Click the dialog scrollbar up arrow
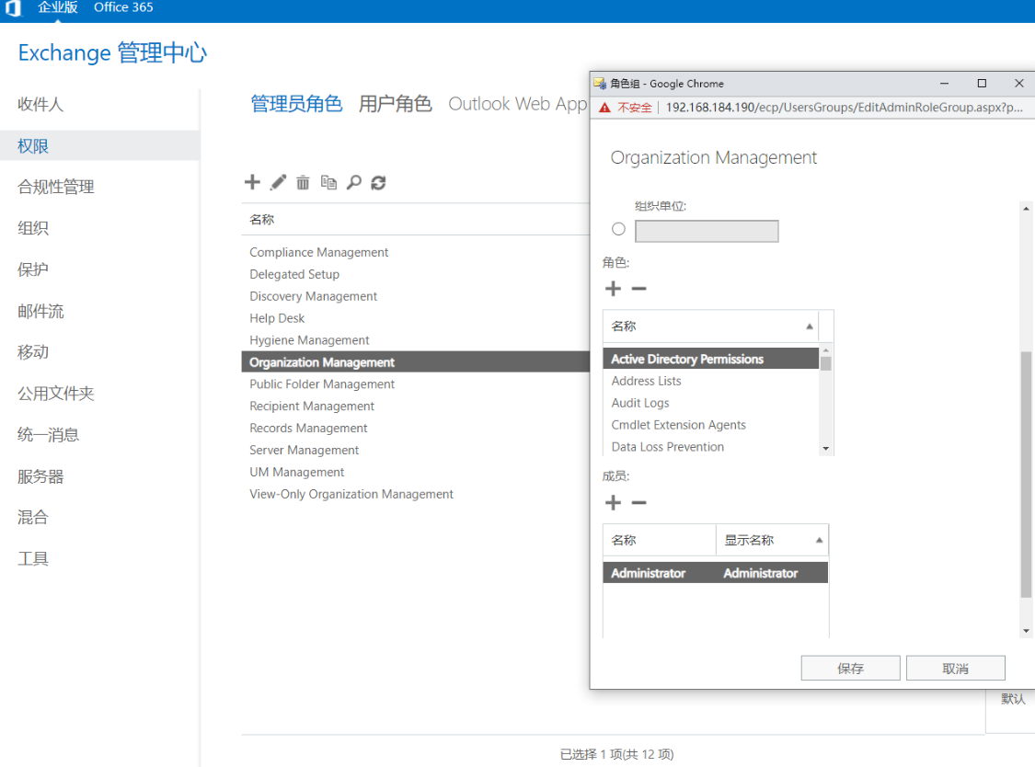The height and width of the screenshot is (767, 1035). 1026,209
